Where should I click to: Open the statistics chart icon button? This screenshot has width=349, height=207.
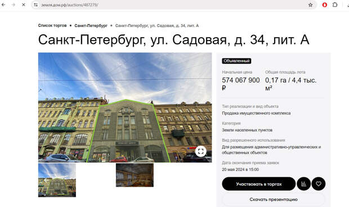tap(303, 184)
